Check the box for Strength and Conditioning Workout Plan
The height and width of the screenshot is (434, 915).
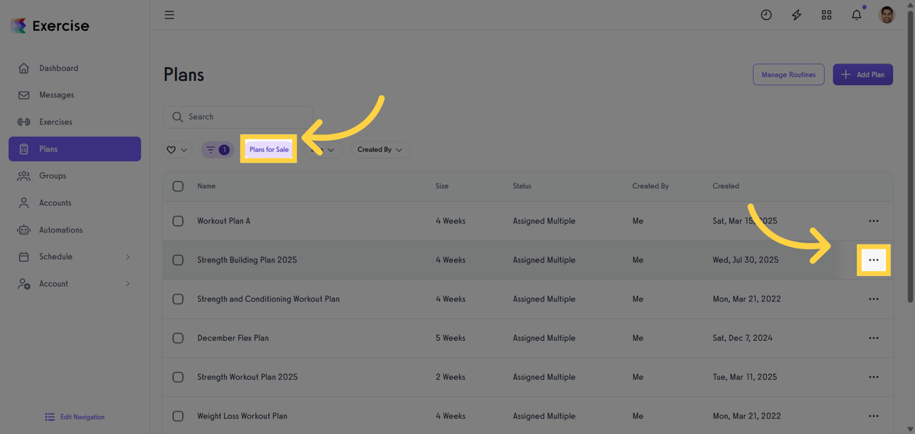[178, 299]
